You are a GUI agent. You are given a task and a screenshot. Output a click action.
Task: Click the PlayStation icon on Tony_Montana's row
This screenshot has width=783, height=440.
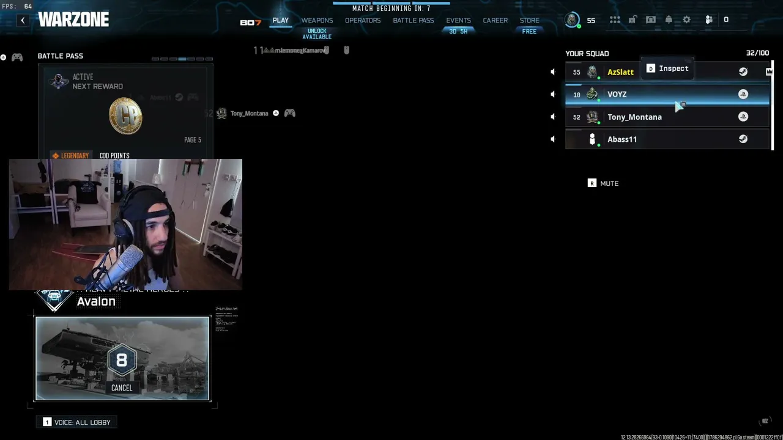(x=743, y=117)
